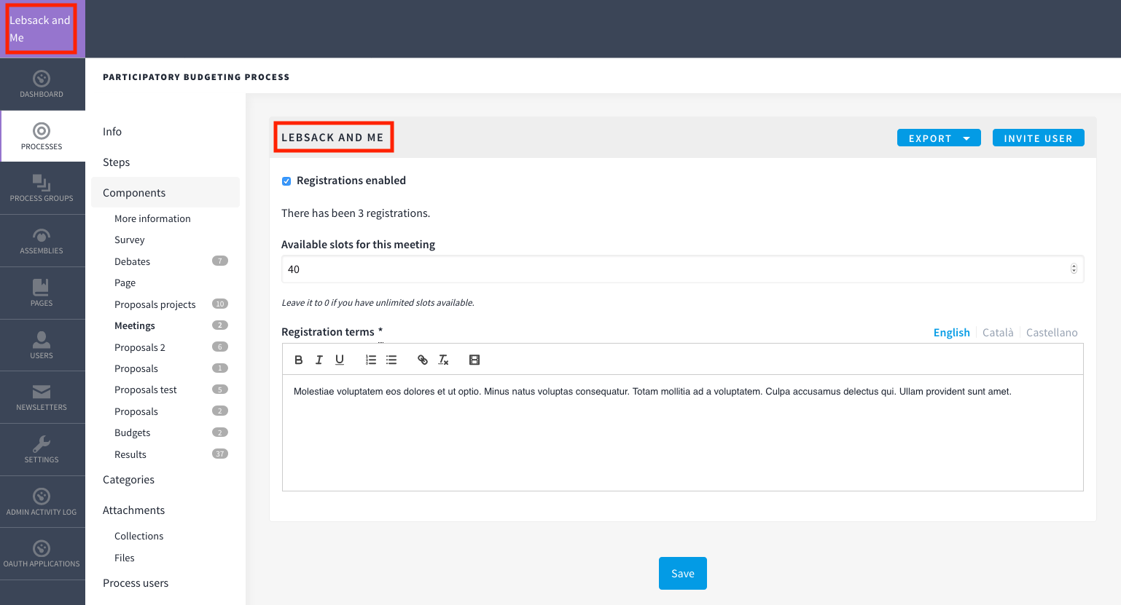Insert an ordered numbered list
Viewport: 1121px width, 605px height.
point(371,360)
